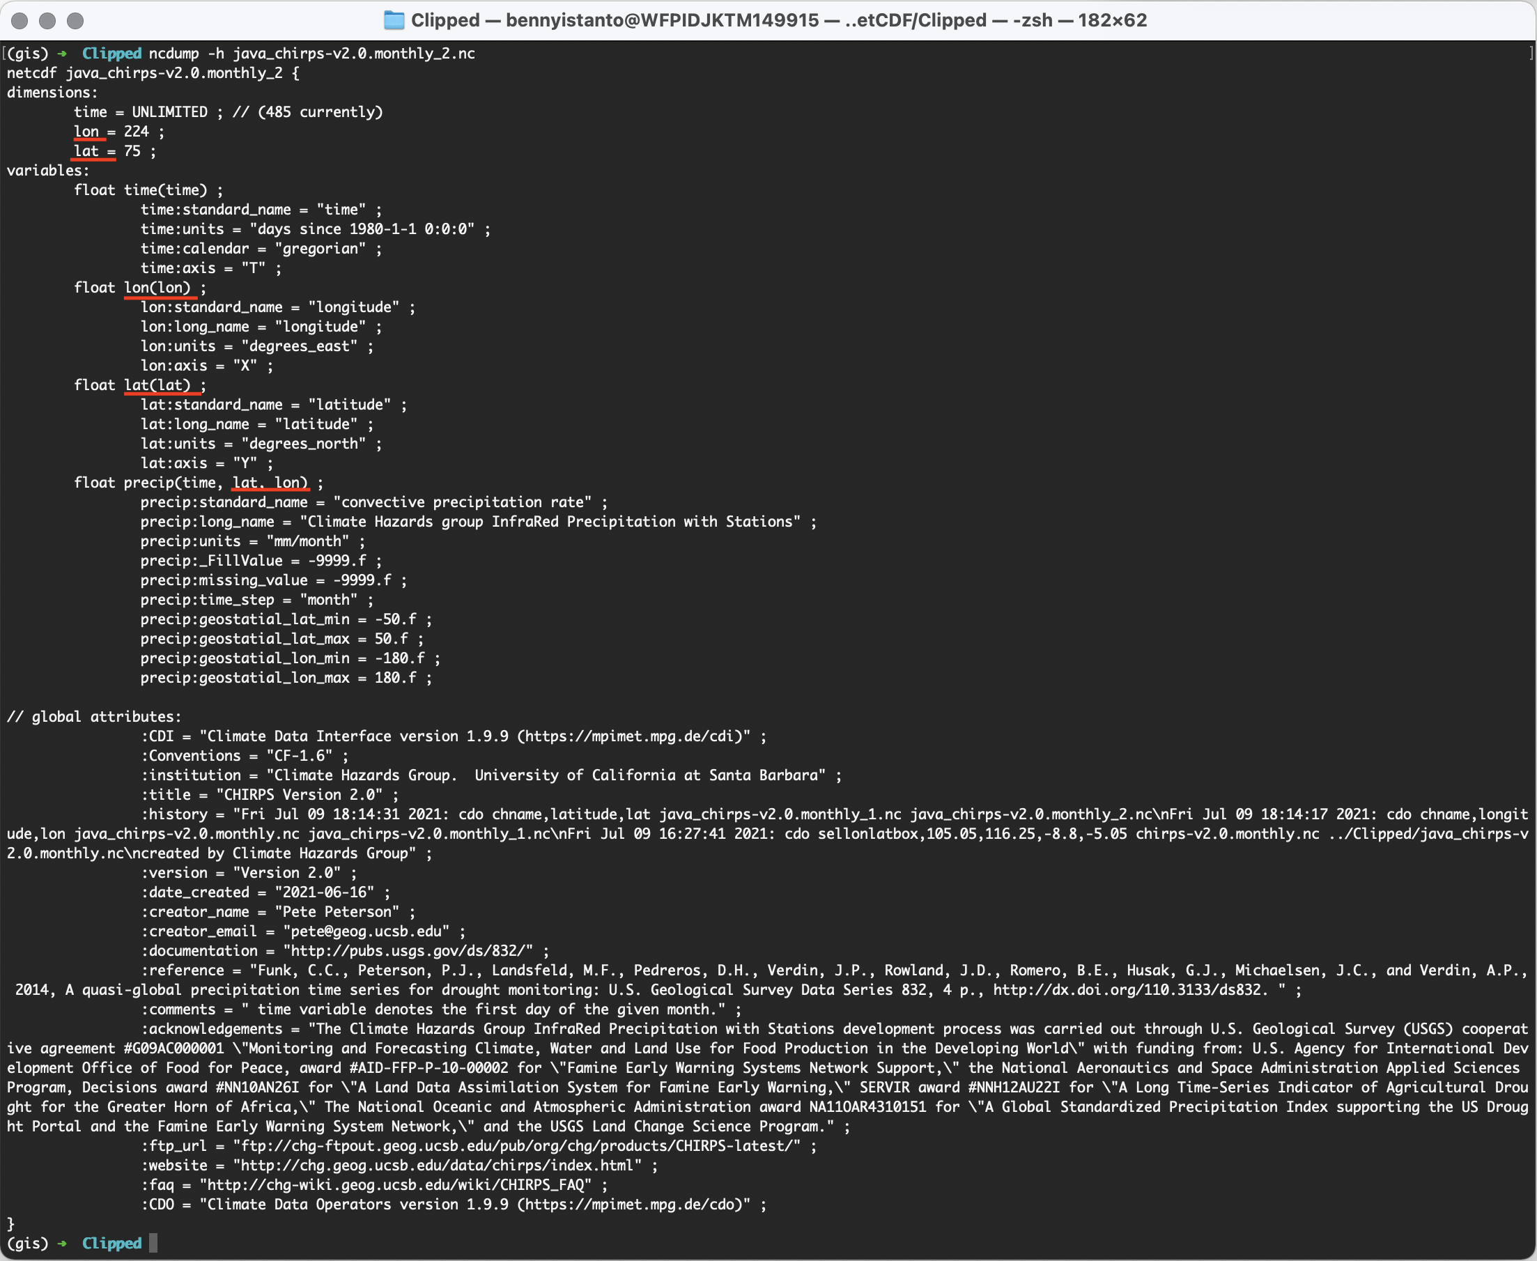Click the 'lon = 224' dimension line
This screenshot has height=1261, width=1537.
click(x=119, y=132)
